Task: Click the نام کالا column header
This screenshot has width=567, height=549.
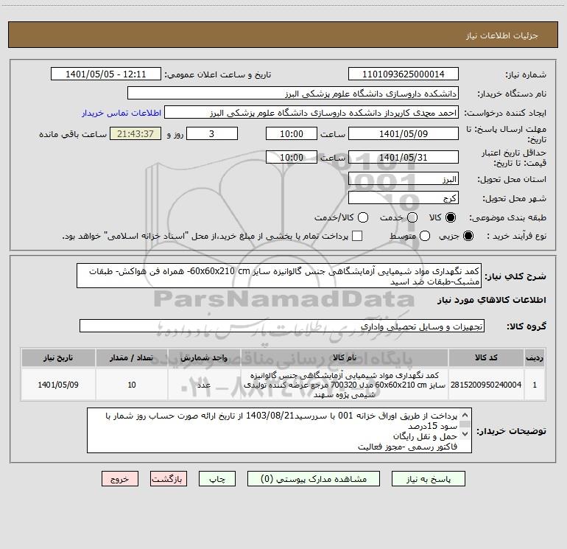Action: 345,357
